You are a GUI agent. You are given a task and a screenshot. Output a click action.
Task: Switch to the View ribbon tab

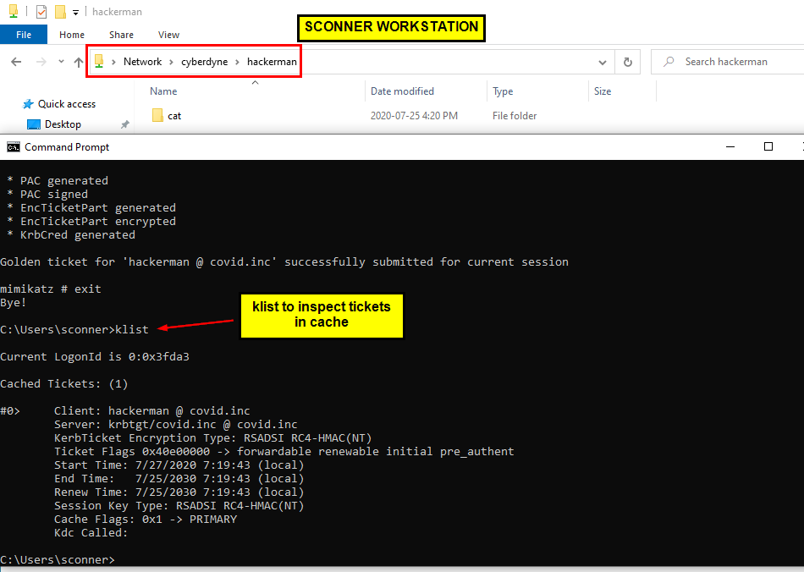tap(168, 35)
